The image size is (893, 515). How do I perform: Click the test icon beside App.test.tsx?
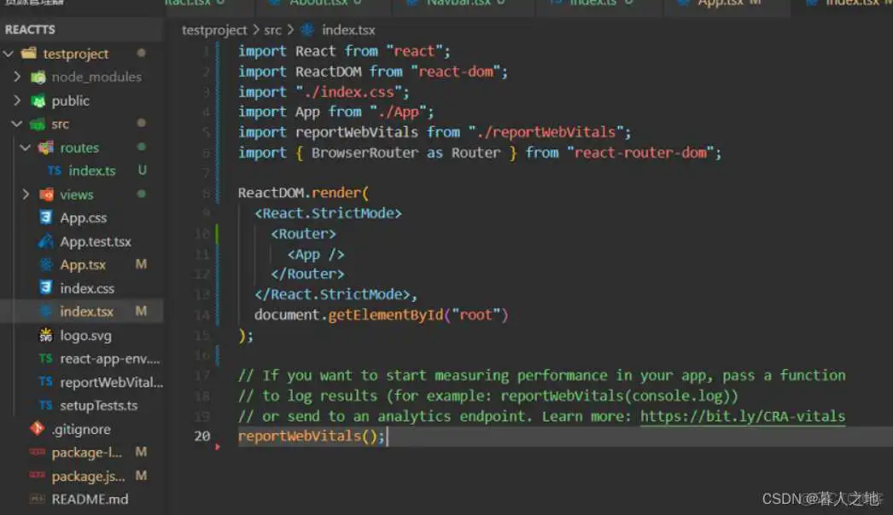click(x=46, y=241)
